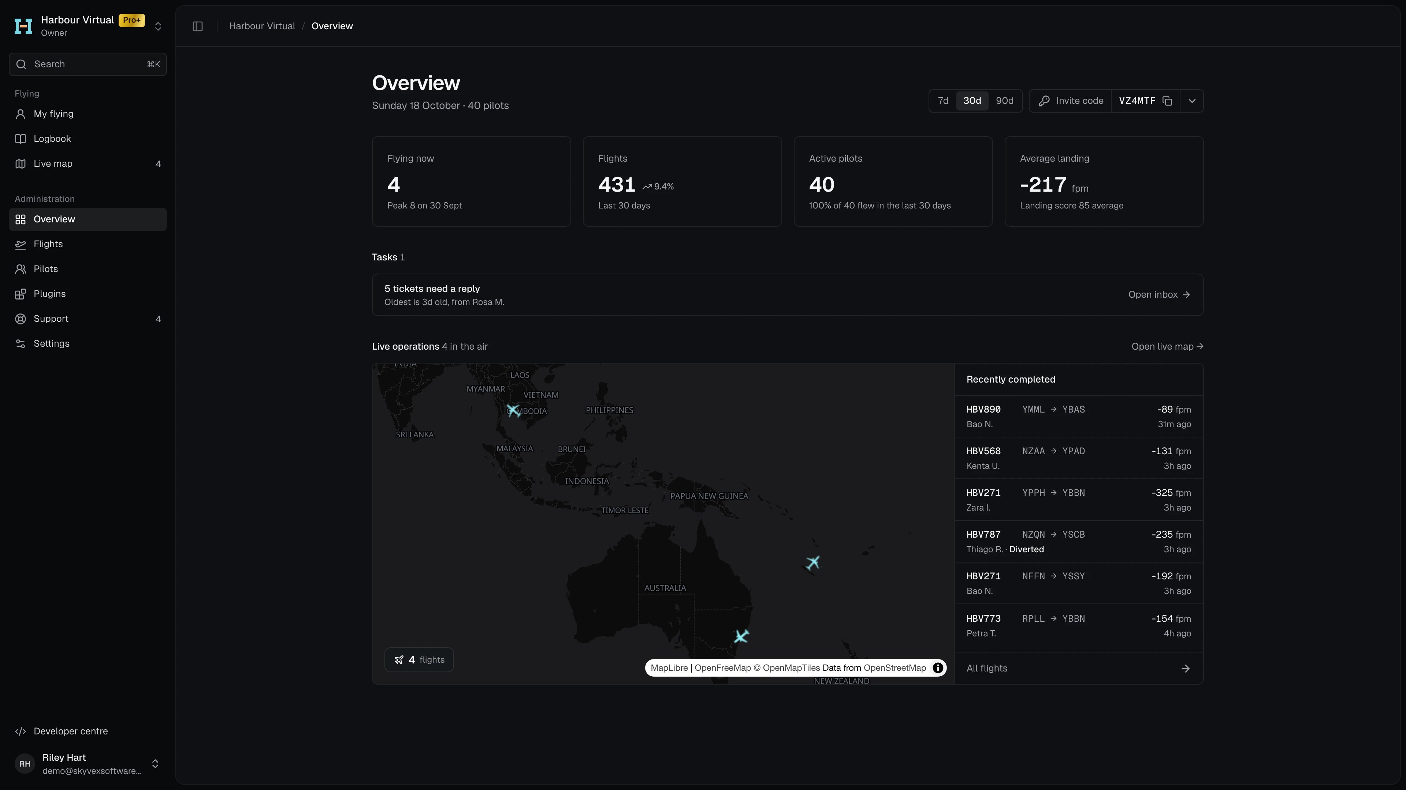This screenshot has width=1406, height=790.
Task: Copy the invite code VZ4MTF
Action: 1168,101
